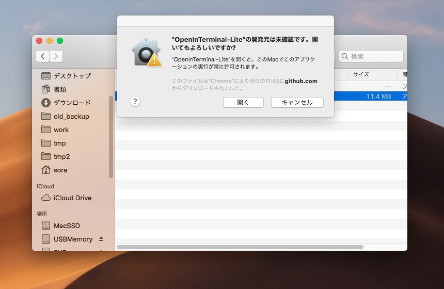Click the 開く button in the dialog
This screenshot has height=289, width=444.
coord(243,102)
